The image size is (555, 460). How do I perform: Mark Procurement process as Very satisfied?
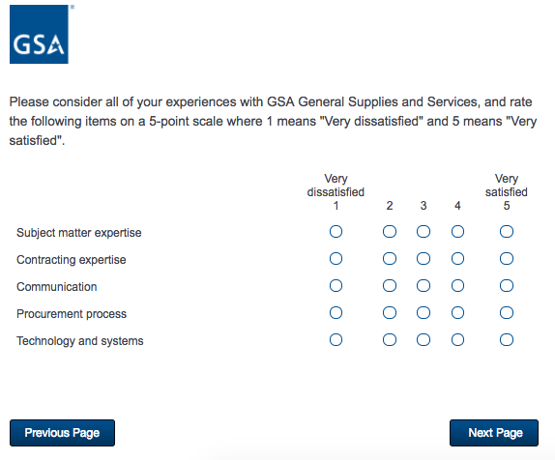coord(506,313)
